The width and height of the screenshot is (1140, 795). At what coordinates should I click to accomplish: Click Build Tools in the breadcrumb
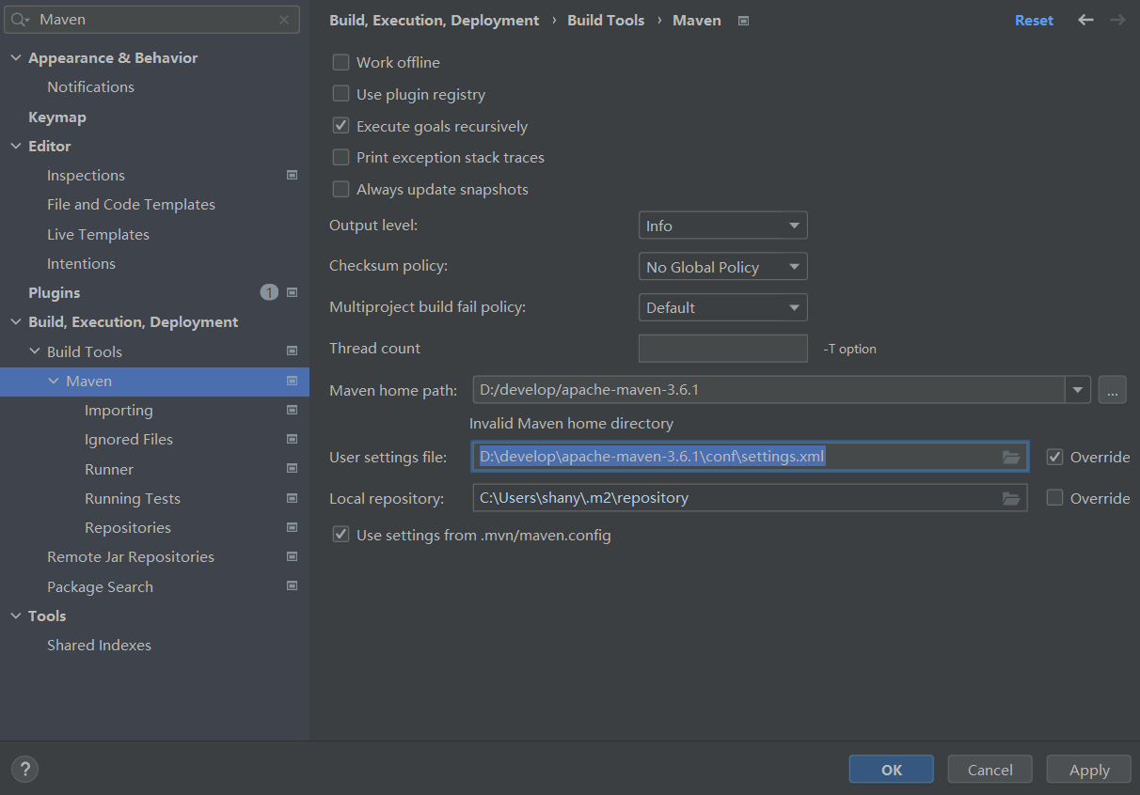[606, 20]
